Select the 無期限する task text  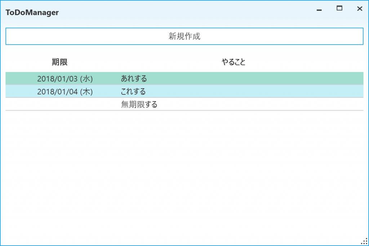(x=139, y=105)
